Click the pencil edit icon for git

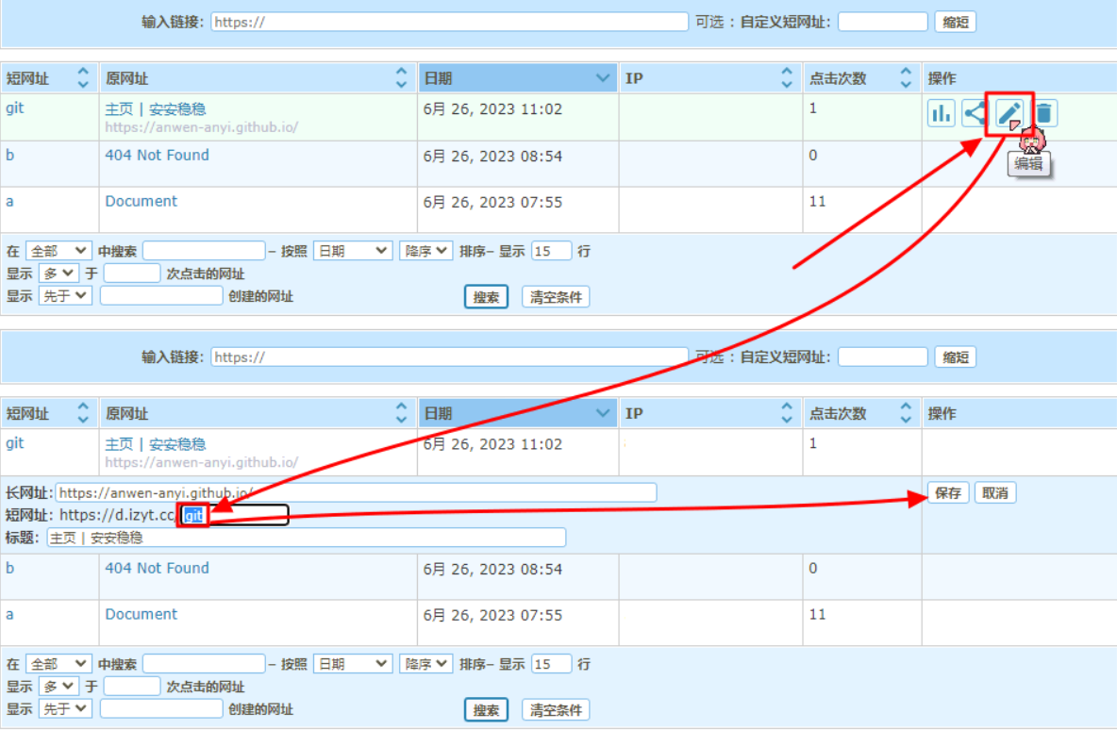pos(1009,114)
